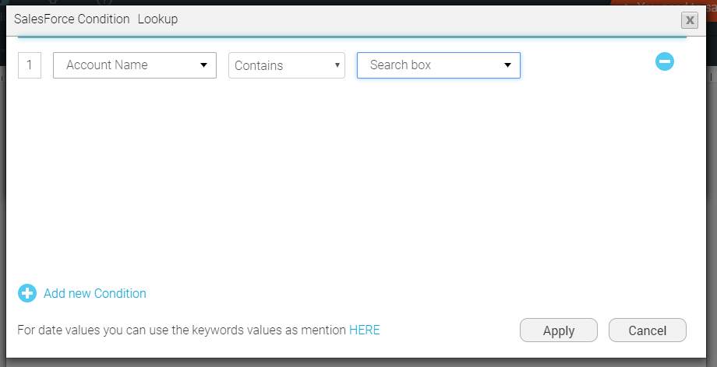Click arrow beside Contains operator
717x367 pixels.
click(x=337, y=65)
